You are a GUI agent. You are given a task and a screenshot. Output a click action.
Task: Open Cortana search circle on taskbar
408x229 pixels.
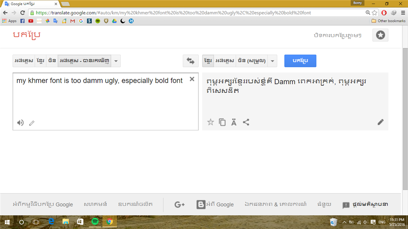pyautogui.click(x=22, y=222)
